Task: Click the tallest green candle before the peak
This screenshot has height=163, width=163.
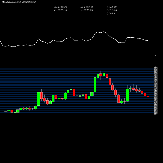Action: (95, 85)
